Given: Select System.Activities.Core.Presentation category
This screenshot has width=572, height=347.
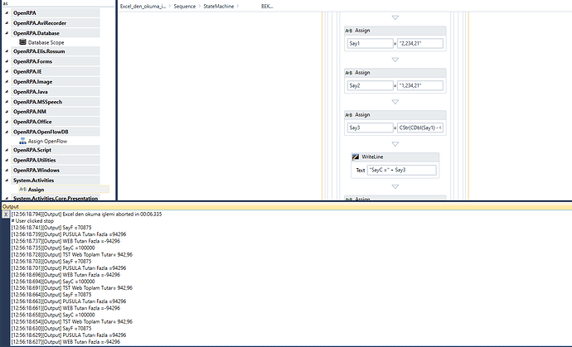Looking at the screenshot, I should tap(55, 198).
